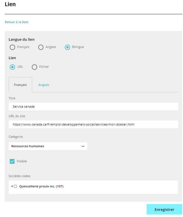
Task: Click the Bilingue label text
Action: point(78,47)
